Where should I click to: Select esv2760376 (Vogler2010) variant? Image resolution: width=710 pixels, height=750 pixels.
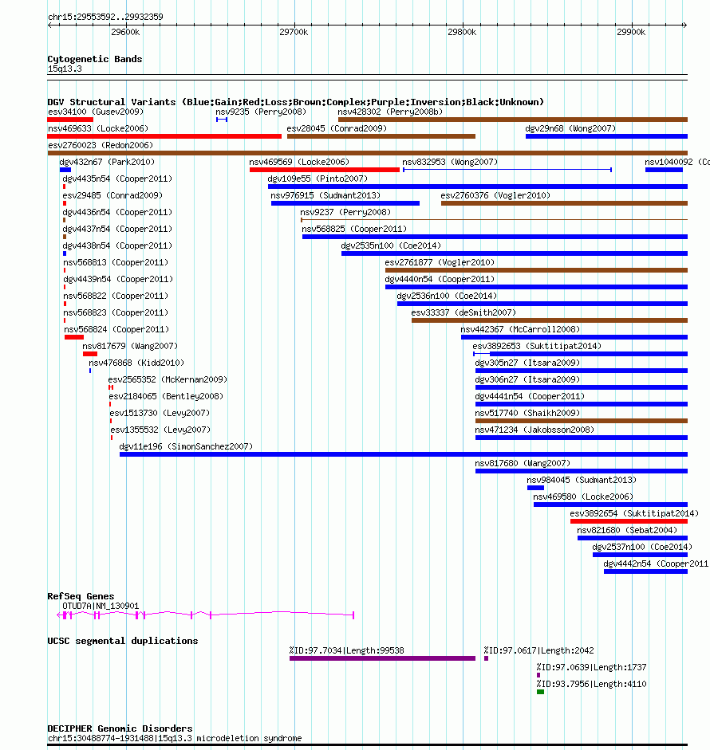coord(564,203)
